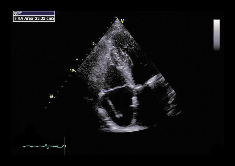Click the caliper start marker 1 on the RA trace

[104, 91]
